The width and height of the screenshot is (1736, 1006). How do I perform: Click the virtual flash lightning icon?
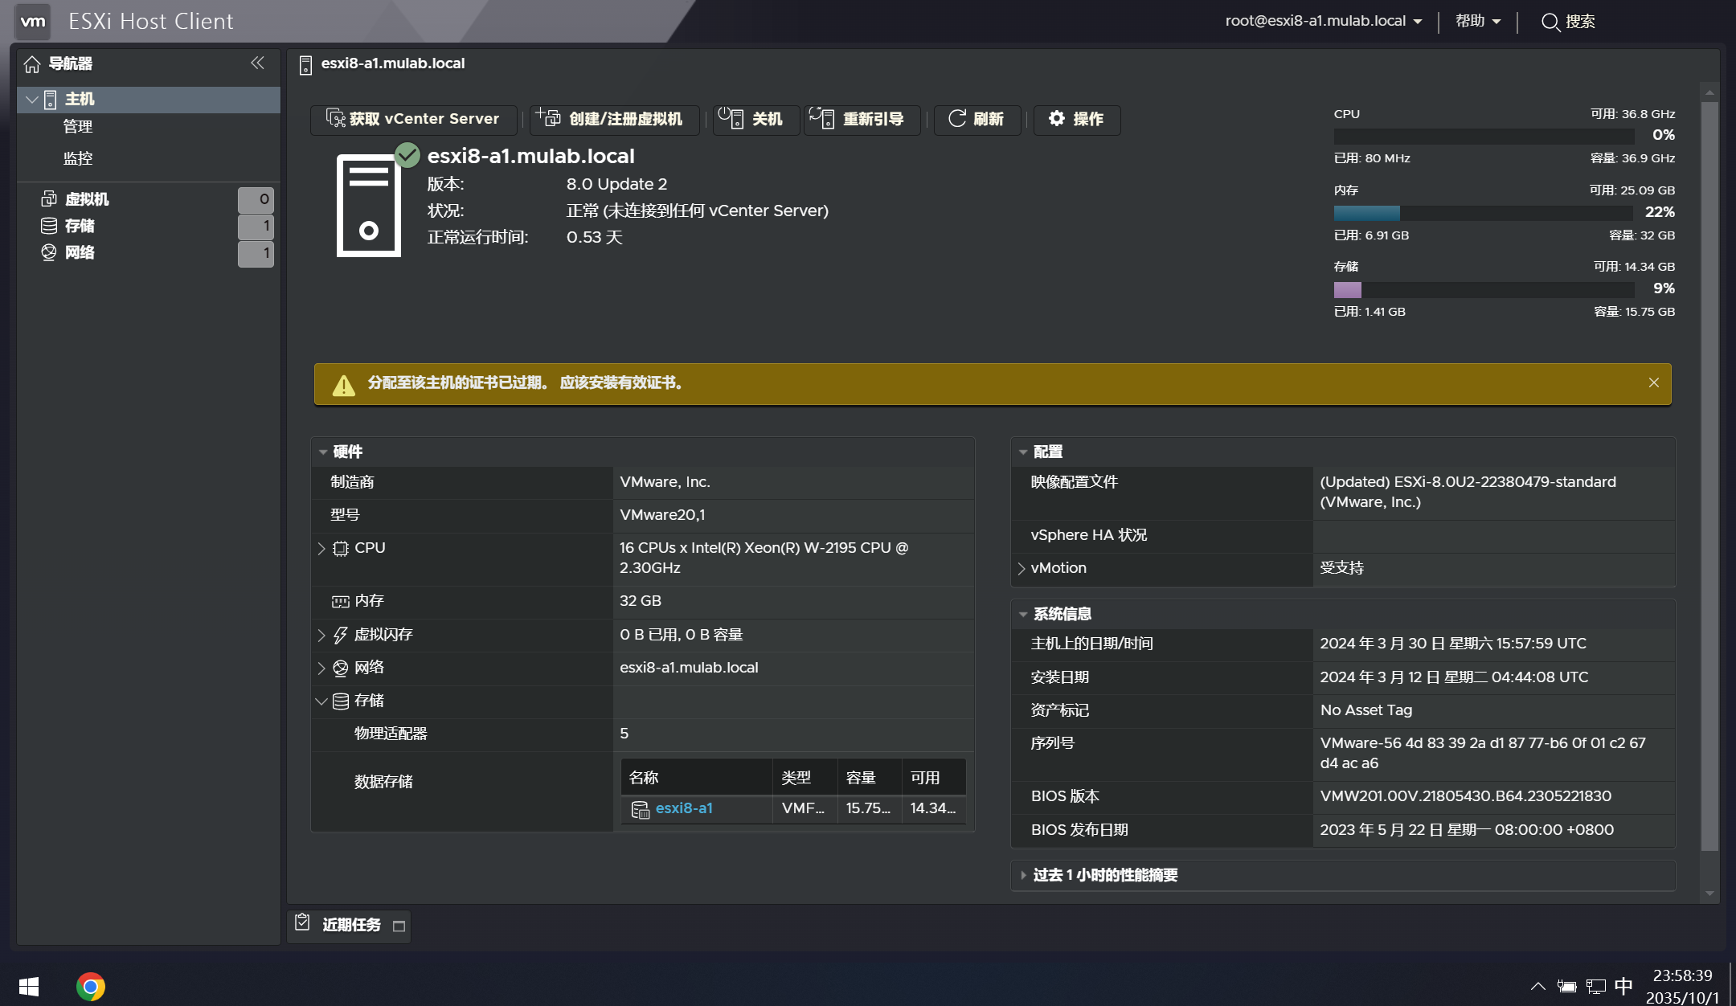point(341,635)
